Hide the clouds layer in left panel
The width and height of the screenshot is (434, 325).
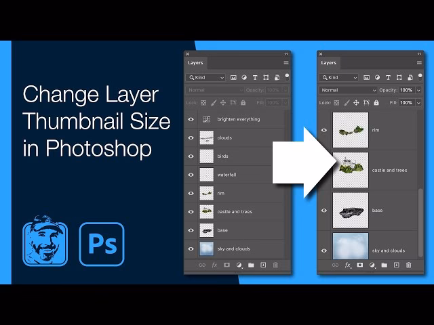click(191, 138)
